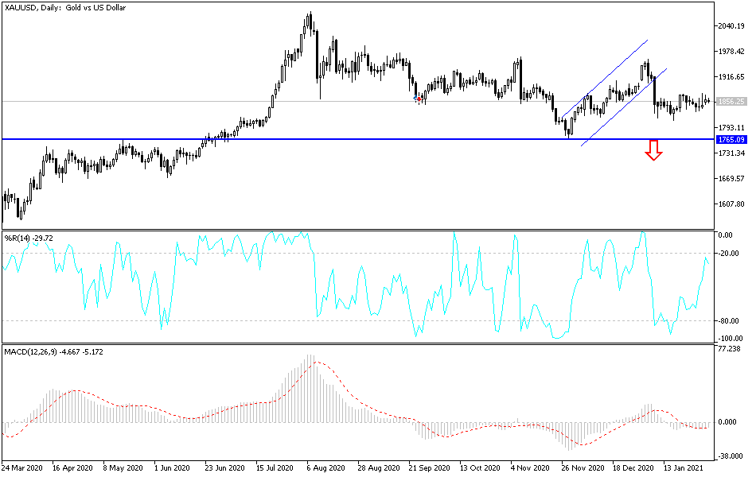This screenshot has width=756, height=477.
Task: Click the small trade marker on the September candles
Action: click(x=418, y=99)
